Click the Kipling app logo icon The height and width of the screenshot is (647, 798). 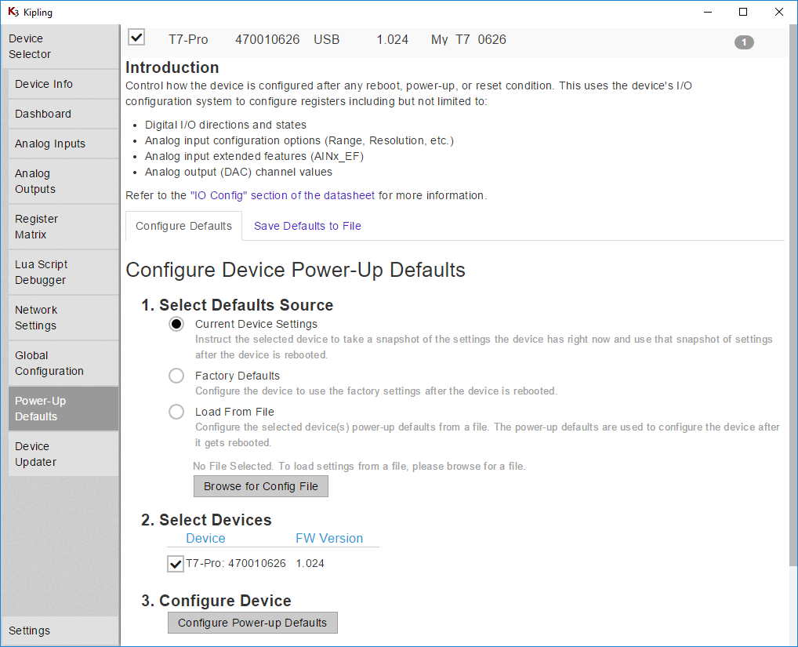[x=13, y=12]
